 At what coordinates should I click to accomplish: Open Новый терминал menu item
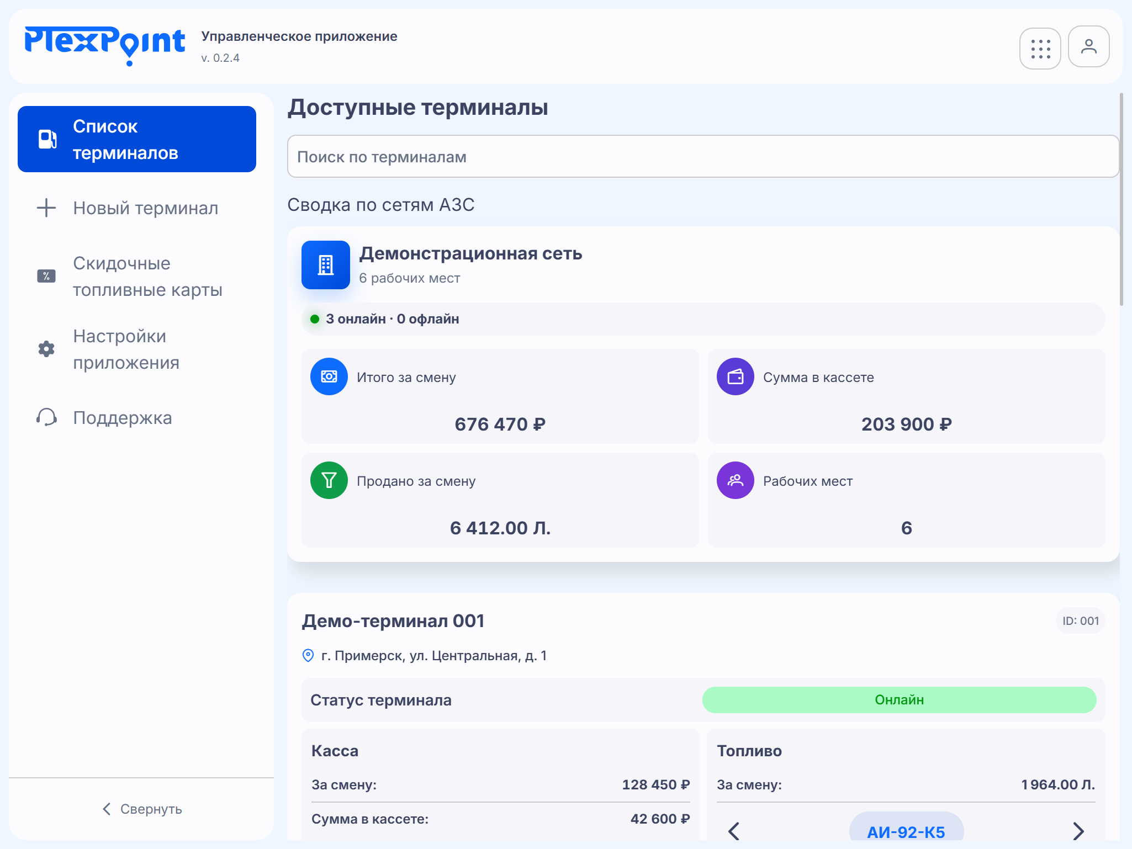pyautogui.click(x=137, y=208)
